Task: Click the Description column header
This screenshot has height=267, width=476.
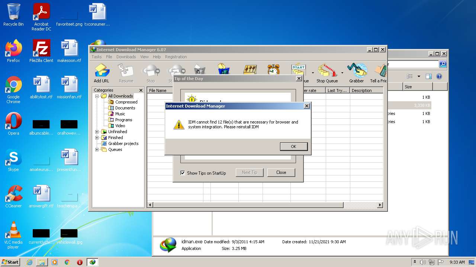Action: coord(366,90)
